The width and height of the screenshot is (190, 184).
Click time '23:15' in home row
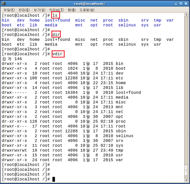point(107,83)
